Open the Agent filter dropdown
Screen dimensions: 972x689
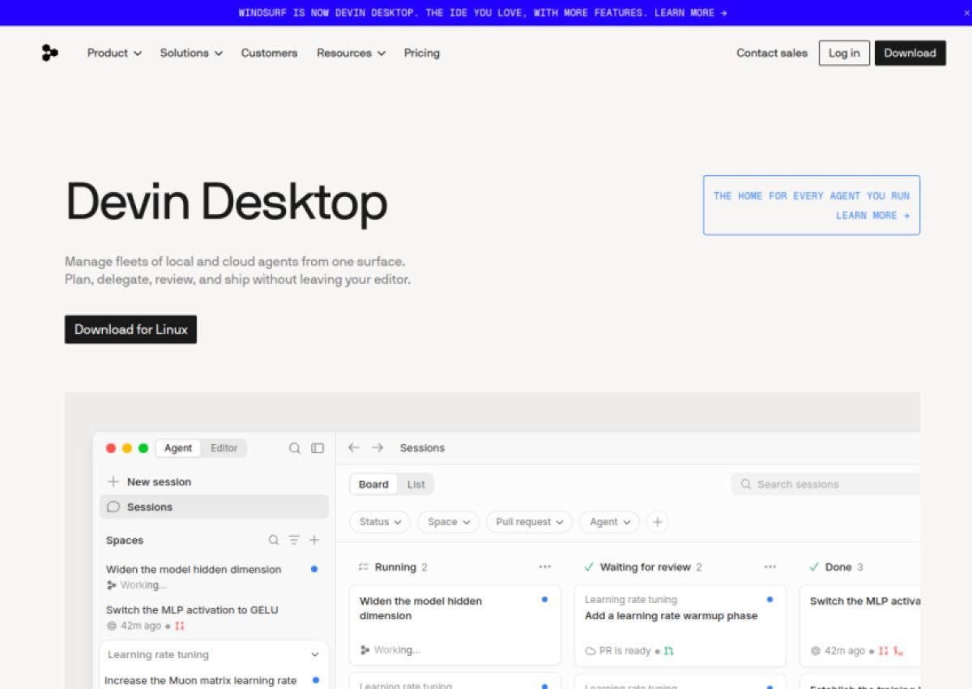coord(609,522)
